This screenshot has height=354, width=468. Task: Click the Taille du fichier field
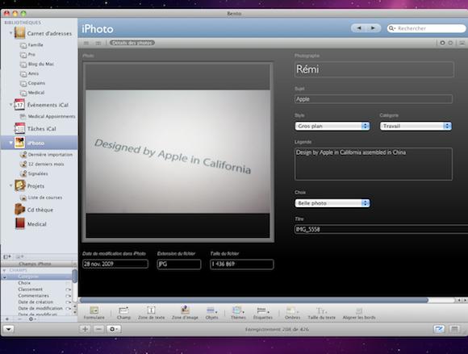pyautogui.click(x=242, y=264)
